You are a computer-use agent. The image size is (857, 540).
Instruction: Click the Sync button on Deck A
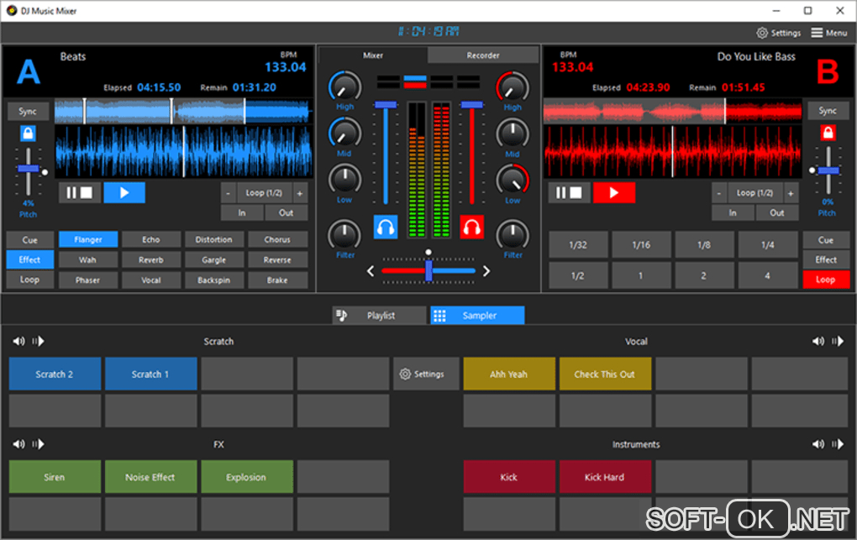[x=28, y=111]
